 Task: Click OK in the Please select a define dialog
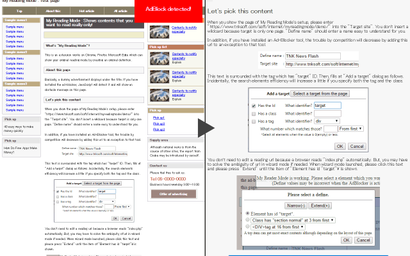[x=346, y=240]
